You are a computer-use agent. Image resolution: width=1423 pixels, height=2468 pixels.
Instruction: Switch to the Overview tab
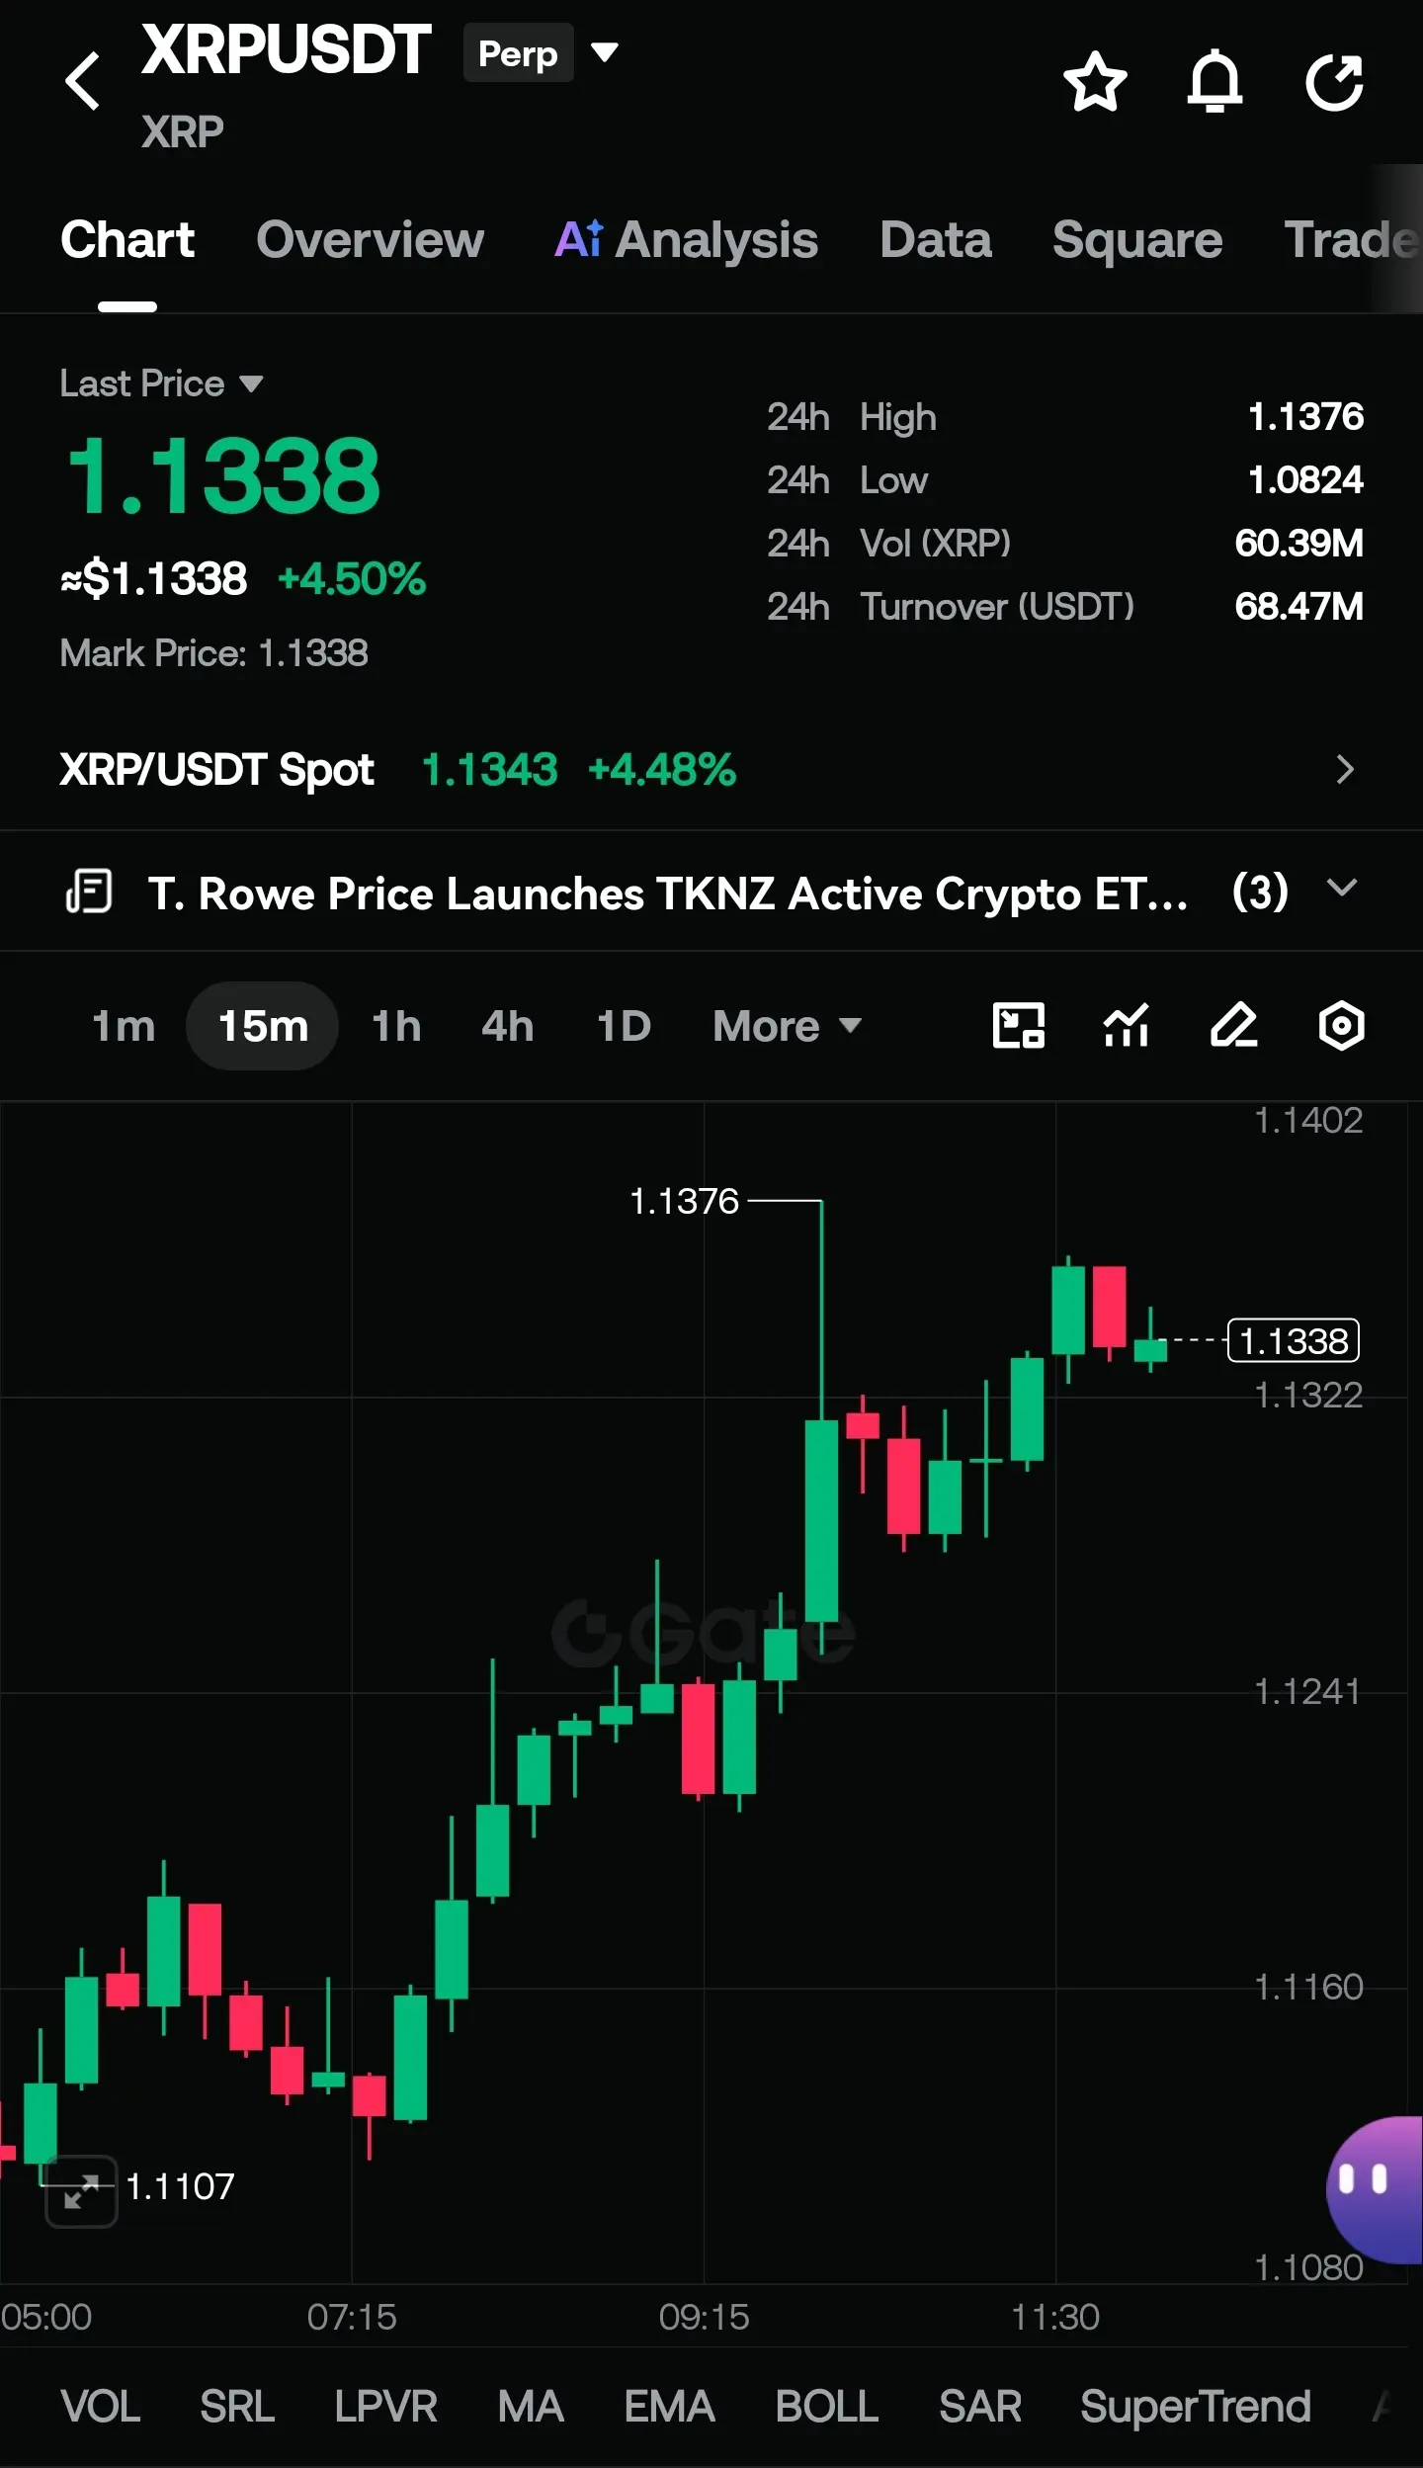(371, 240)
